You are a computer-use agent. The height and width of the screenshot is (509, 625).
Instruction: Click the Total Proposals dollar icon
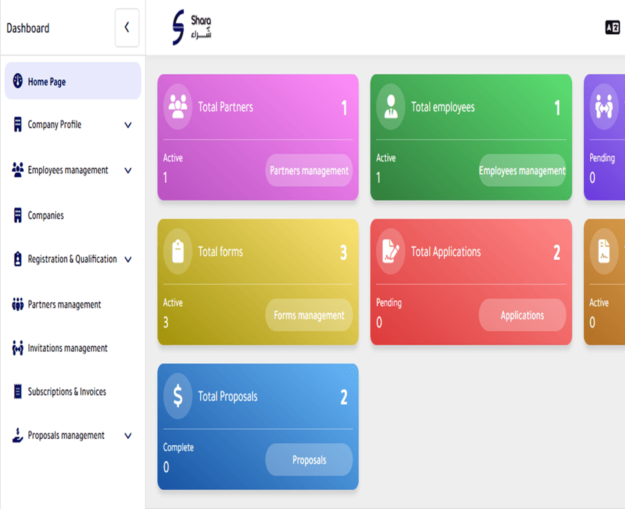click(178, 396)
